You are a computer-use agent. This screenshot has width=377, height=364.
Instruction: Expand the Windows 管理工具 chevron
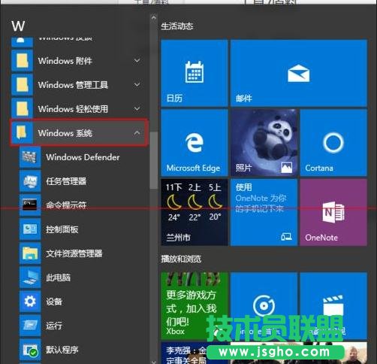point(137,84)
